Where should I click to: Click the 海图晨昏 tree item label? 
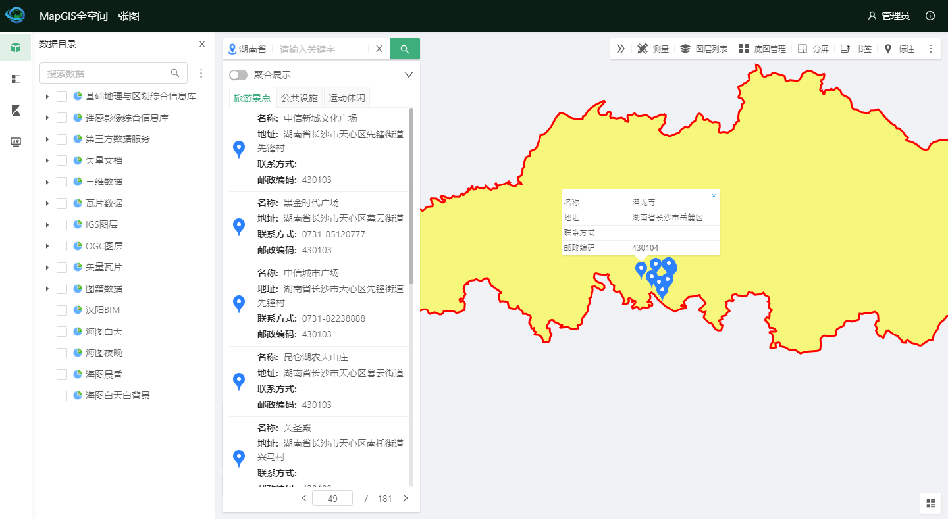(104, 374)
